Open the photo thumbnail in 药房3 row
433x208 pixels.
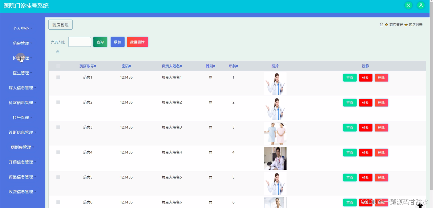point(275,133)
